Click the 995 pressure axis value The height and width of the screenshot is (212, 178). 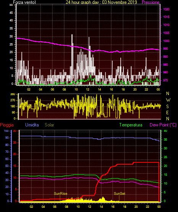click(165, 49)
